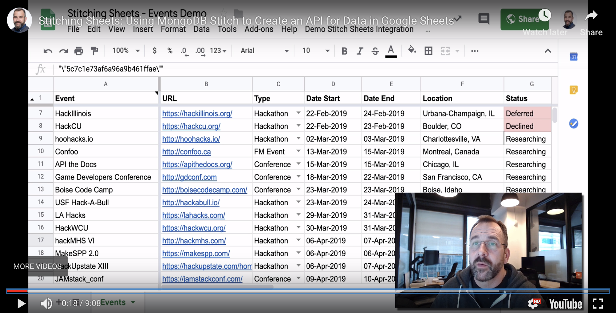The image size is (616, 313).
Task: Open the borders grid icon
Action: [428, 51]
